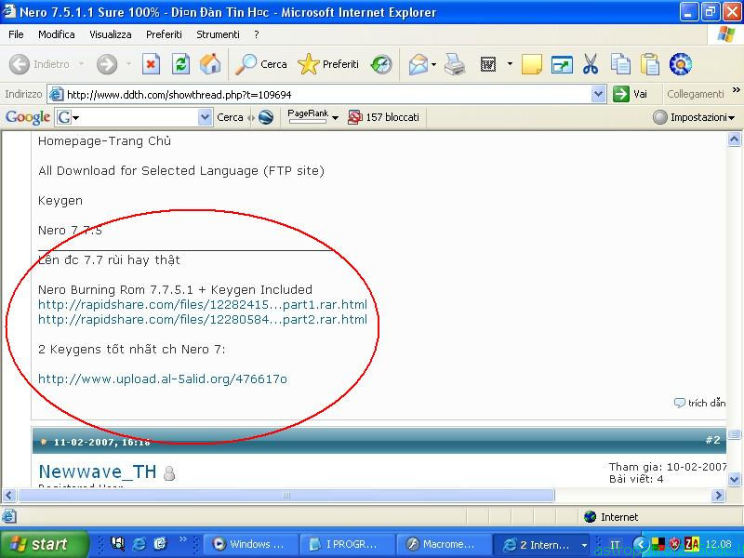
Task: Refresh the page with green arrows icon
Action: pyautogui.click(x=180, y=64)
